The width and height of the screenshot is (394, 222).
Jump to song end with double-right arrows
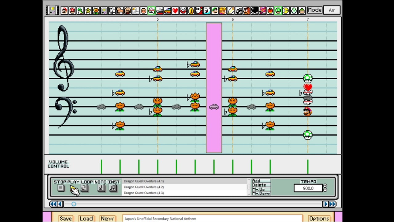point(332,204)
